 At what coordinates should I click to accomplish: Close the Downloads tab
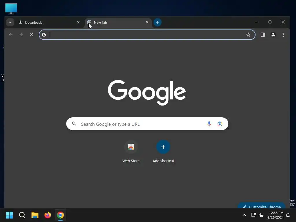(78, 22)
